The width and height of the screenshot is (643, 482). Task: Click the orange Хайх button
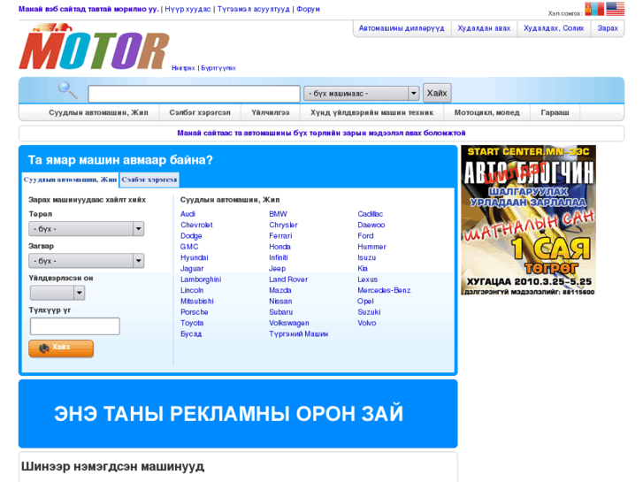(61, 348)
